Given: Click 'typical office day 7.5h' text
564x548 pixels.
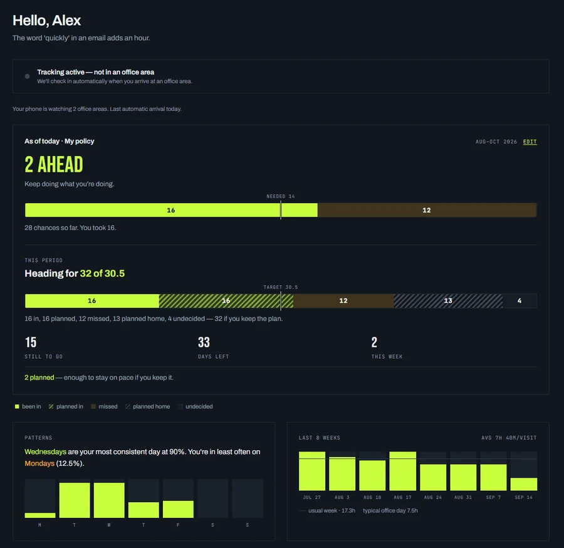Looking at the screenshot, I should coord(390,510).
